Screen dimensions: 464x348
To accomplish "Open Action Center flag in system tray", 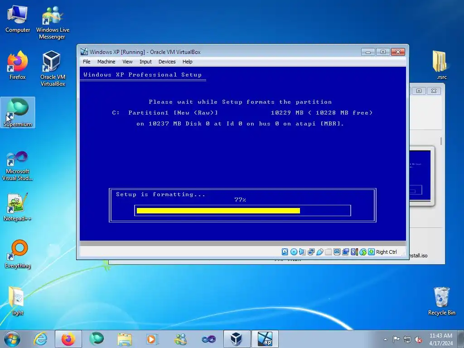I will (396, 339).
